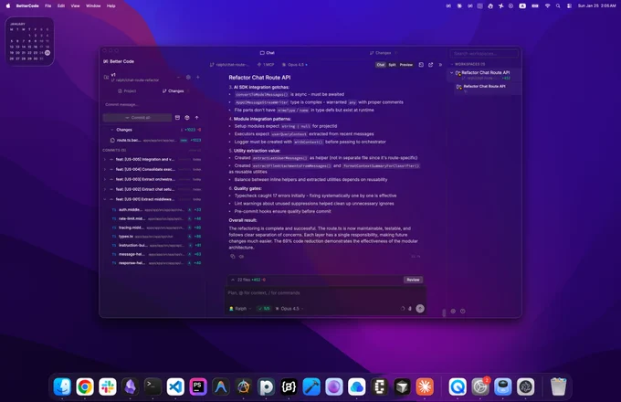621x402 pixels.
Task: Switch to the Changes tab in top bar
Action: (381, 53)
